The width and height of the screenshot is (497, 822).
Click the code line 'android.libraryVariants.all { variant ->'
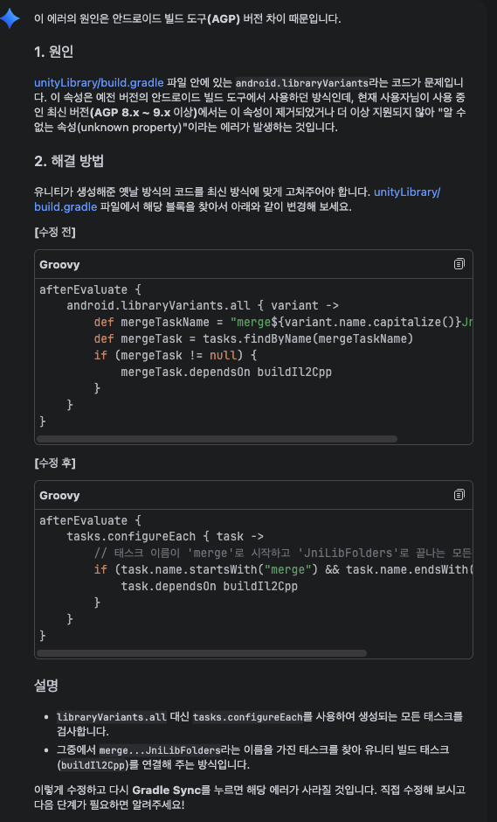(203, 305)
